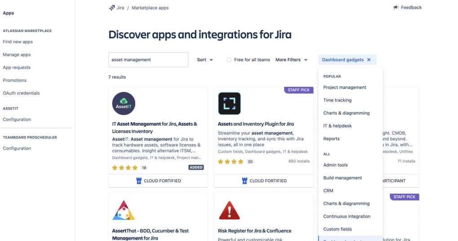Open OAuth credentials in sidebar
The width and height of the screenshot is (458, 241).
tap(21, 94)
